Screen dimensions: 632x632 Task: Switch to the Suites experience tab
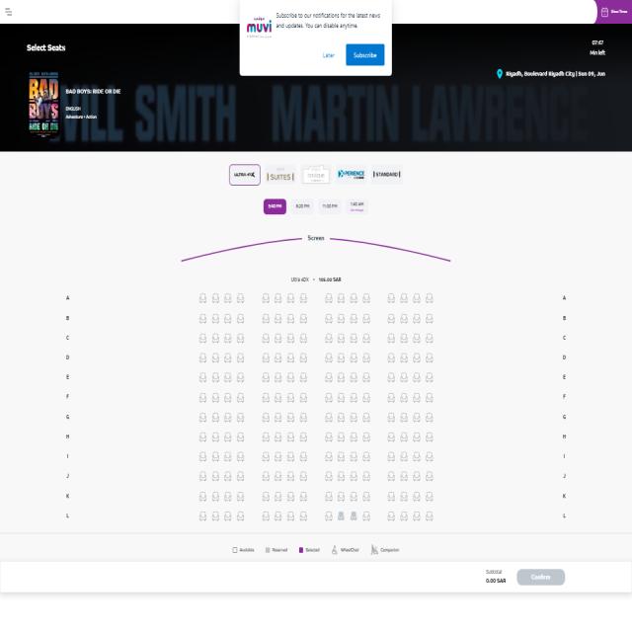[x=280, y=175]
